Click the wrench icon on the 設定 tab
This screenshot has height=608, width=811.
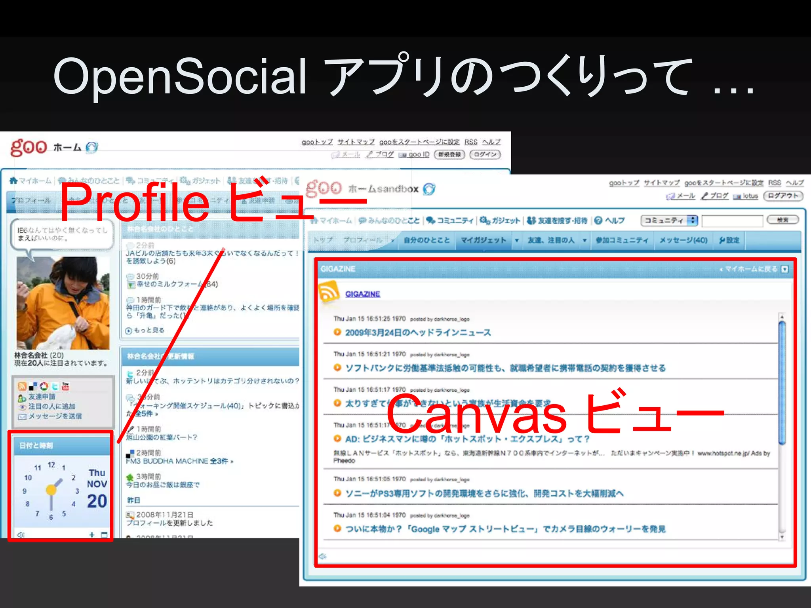pos(722,240)
